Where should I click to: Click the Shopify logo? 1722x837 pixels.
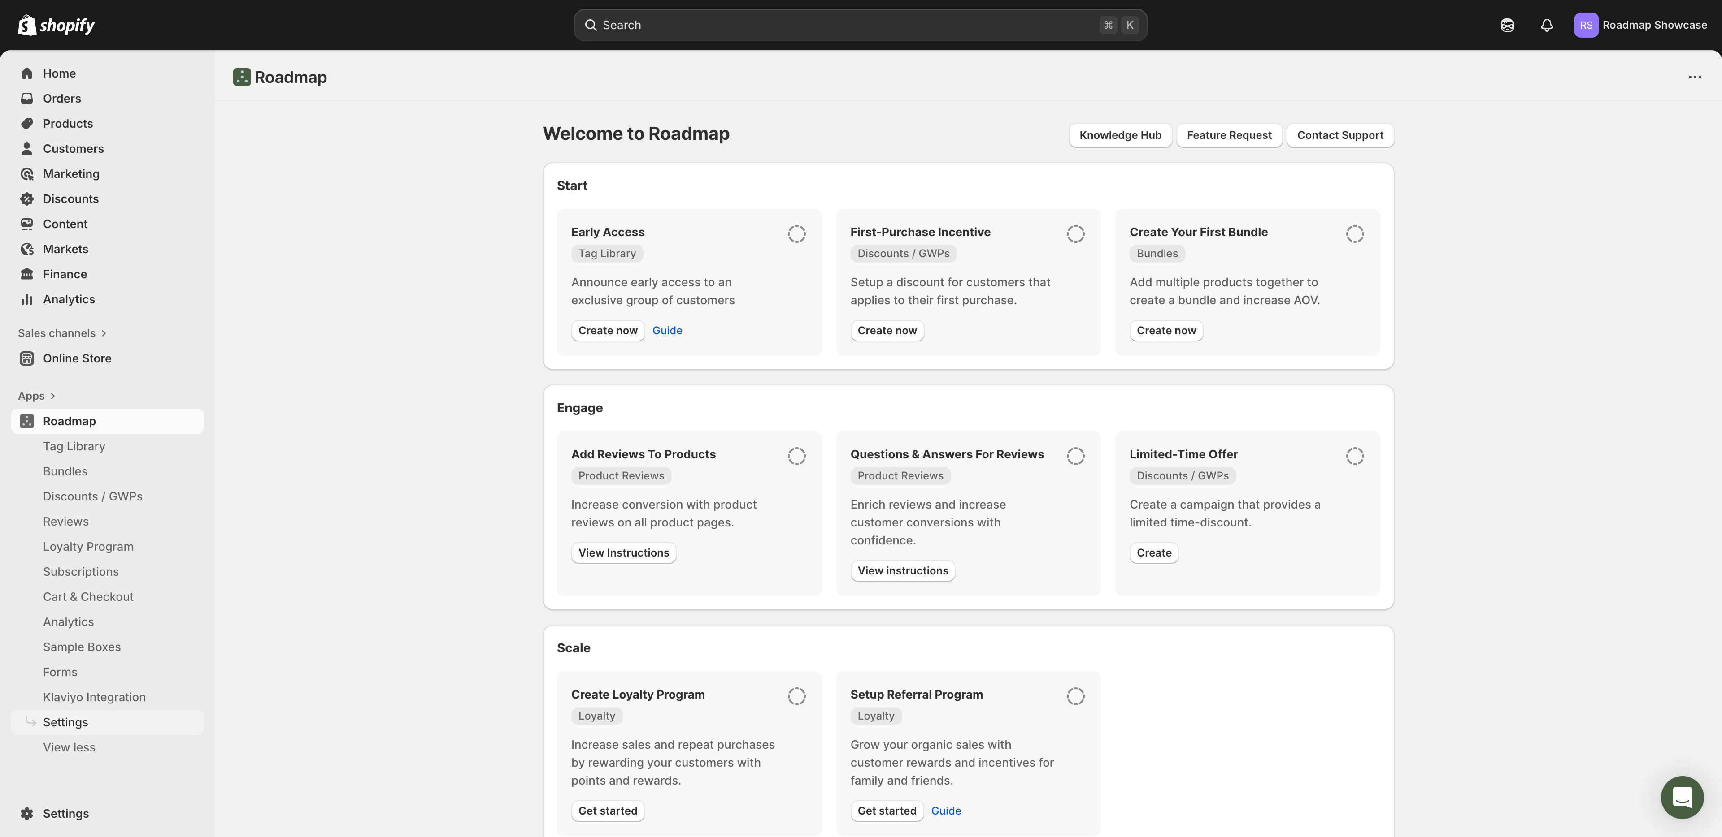tap(56, 25)
